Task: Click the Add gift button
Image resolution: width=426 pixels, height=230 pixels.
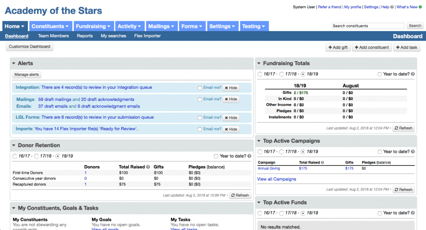Action: pos(338,47)
